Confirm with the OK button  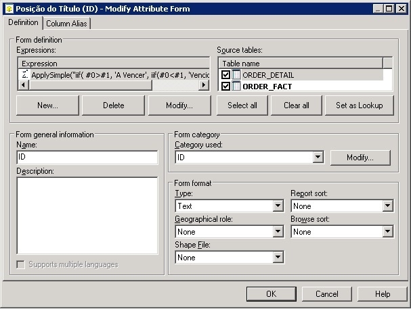pyautogui.click(x=272, y=294)
